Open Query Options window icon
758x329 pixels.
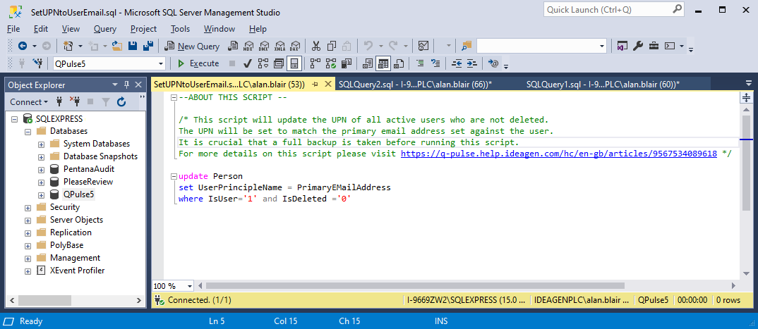click(x=279, y=63)
